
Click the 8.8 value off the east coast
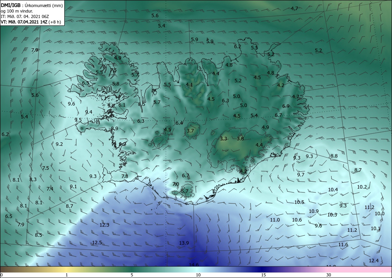[334, 156]
